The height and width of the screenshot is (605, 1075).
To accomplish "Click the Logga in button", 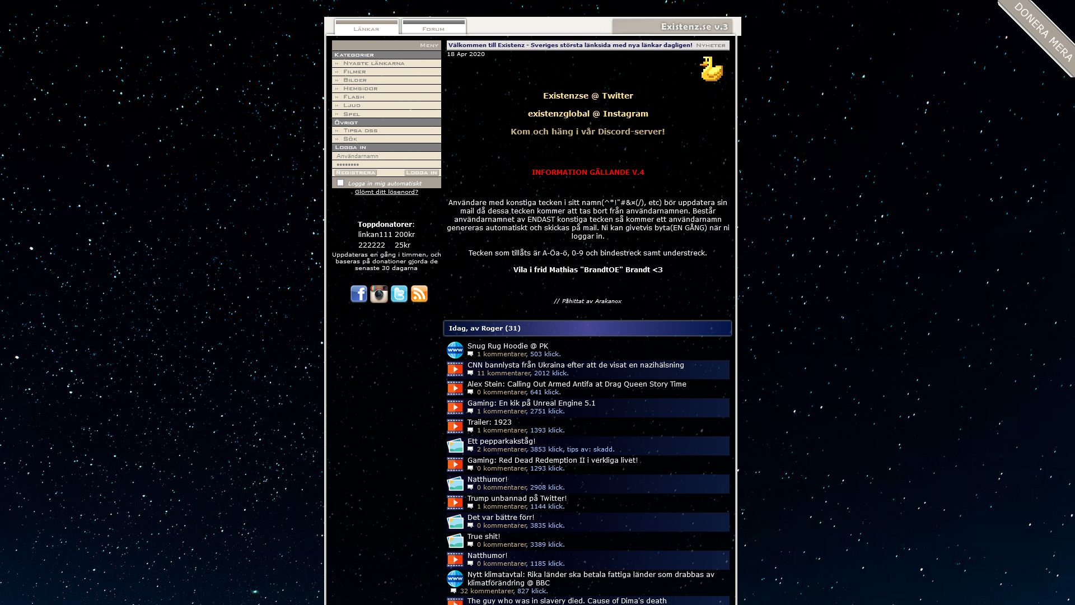I will [421, 172].
